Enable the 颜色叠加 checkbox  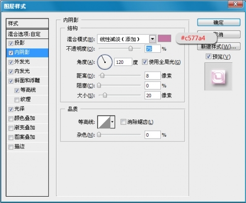coord(11,119)
